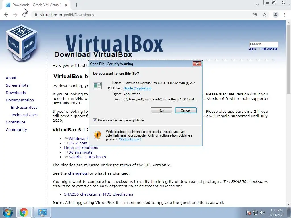Go to Downloads in sidebar
The height and width of the screenshot is (218, 291).
tap(16, 93)
